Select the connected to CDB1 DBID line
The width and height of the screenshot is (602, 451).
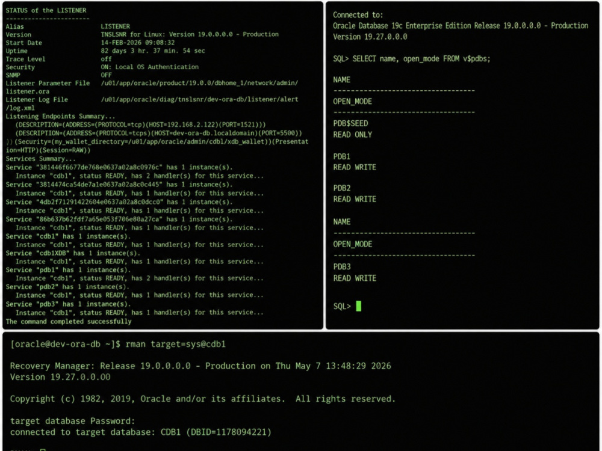(x=140, y=432)
